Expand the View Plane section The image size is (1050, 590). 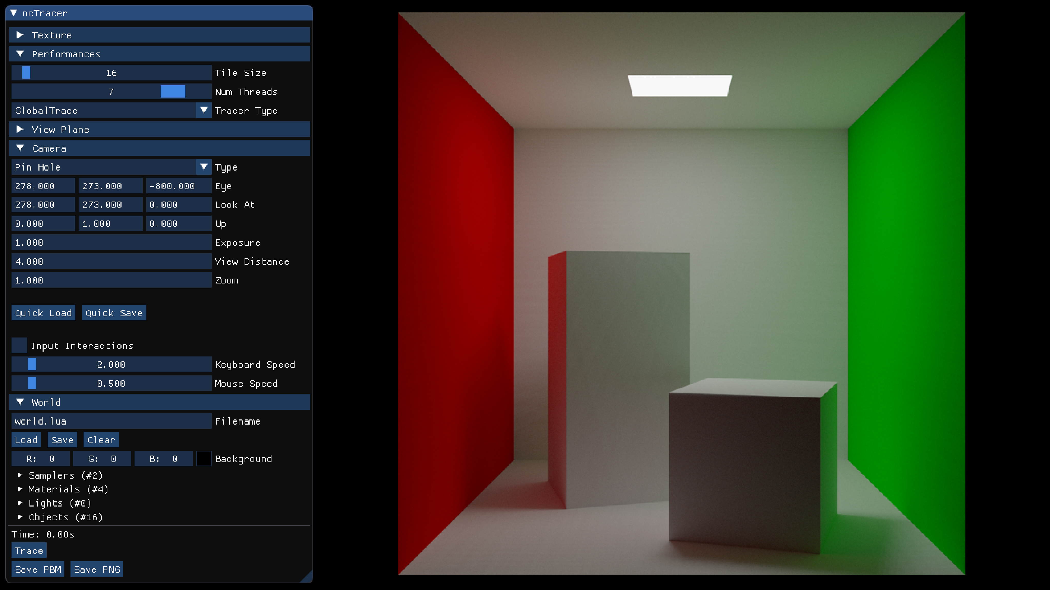(20, 129)
